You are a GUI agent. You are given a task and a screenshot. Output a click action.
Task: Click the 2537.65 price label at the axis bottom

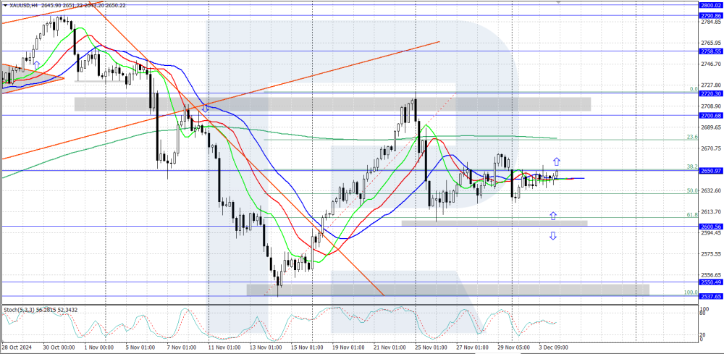pyautogui.click(x=711, y=296)
